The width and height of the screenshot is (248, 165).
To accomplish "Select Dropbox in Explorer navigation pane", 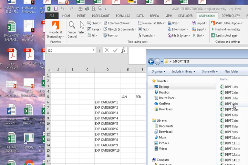I will point(164,92).
